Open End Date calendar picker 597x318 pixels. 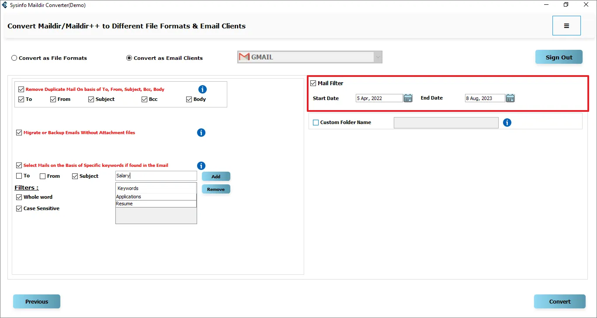[x=510, y=98]
